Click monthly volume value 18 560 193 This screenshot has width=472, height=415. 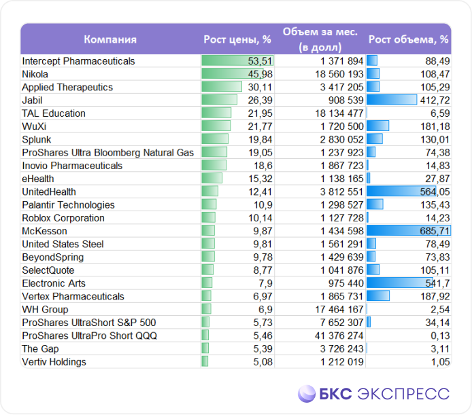click(339, 74)
